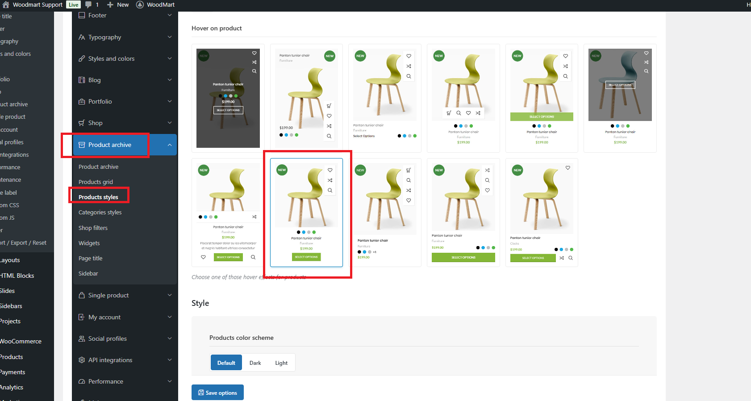Expand the Social profiles chevron
The height and width of the screenshot is (401, 751).
[170, 338]
